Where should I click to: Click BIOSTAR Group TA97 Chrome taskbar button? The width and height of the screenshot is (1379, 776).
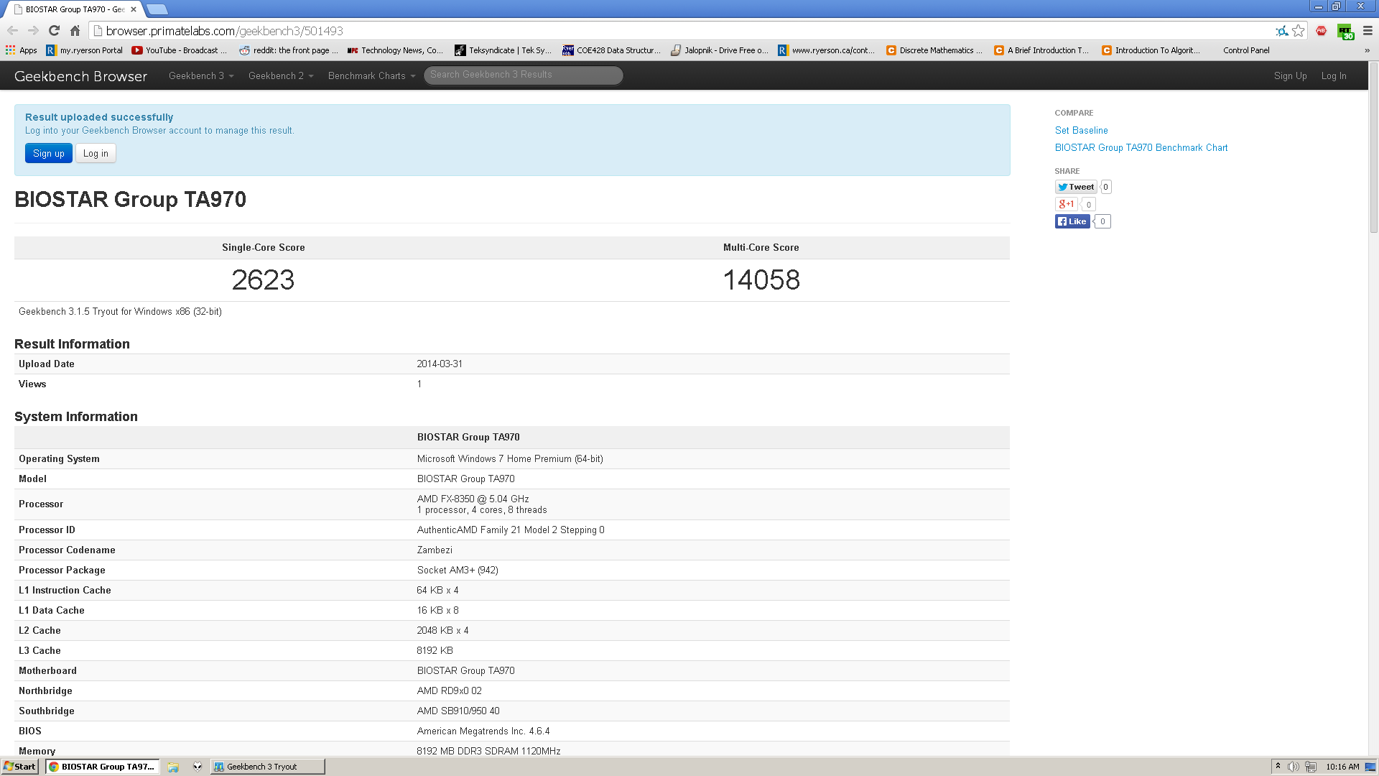click(102, 767)
